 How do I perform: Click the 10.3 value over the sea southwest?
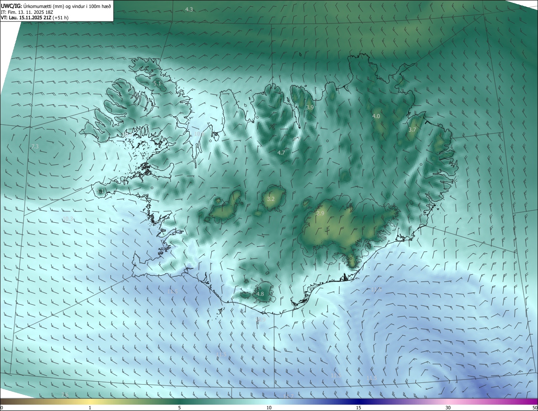pyautogui.click(x=68, y=219)
